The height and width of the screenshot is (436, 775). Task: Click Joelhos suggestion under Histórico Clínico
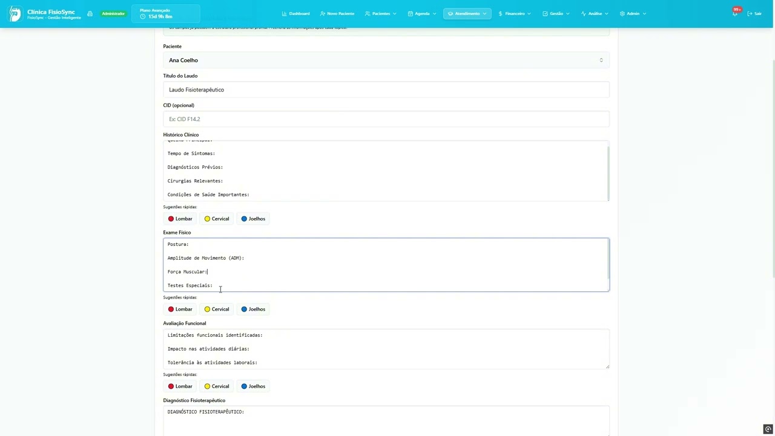253,219
